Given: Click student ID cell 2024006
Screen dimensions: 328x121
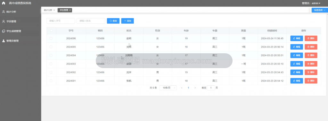Looking at the screenshot, I should pos(71,39).
